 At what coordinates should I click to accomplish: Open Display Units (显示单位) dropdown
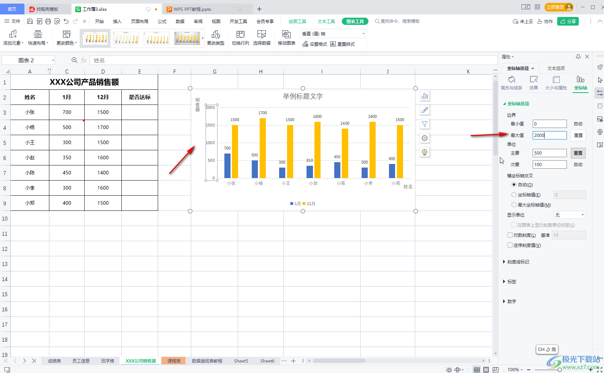point(569,215)
